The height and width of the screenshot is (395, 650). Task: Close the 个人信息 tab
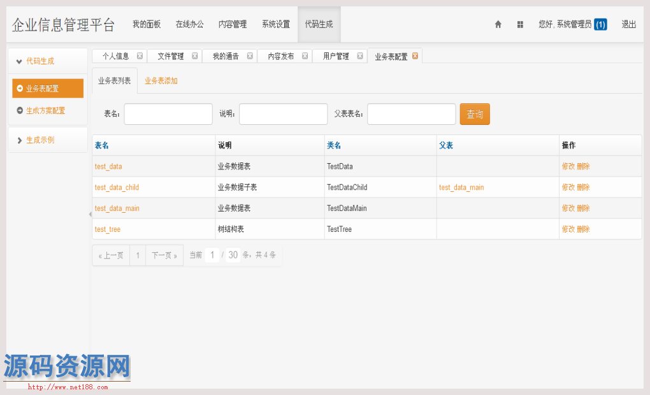[140, 56]
